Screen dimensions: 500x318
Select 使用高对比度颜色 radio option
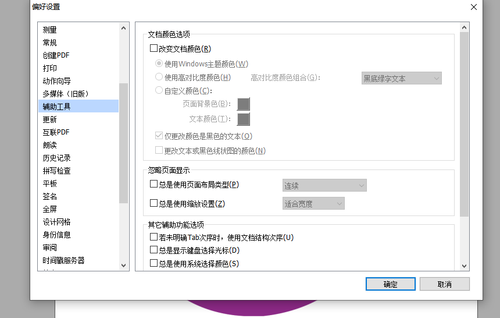pos(159,77)
